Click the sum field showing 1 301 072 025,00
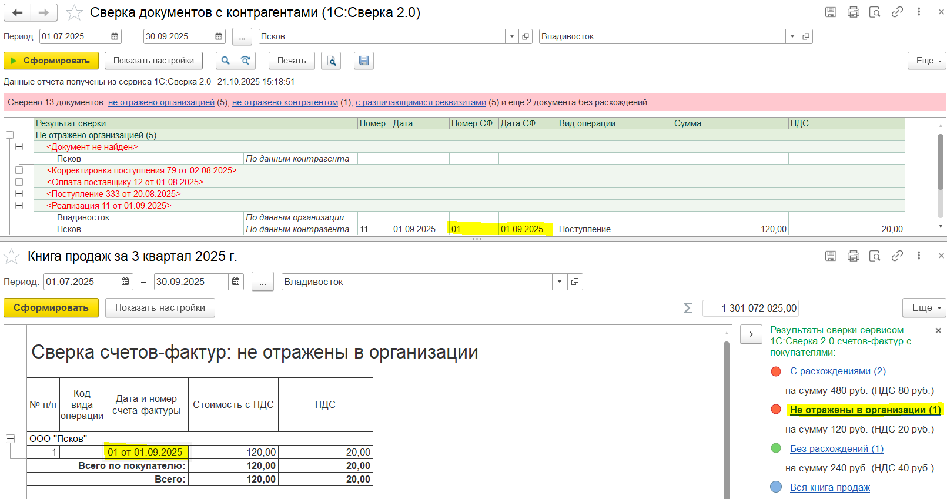The height and width of the screenshot is (499, 947). (751, 308)
